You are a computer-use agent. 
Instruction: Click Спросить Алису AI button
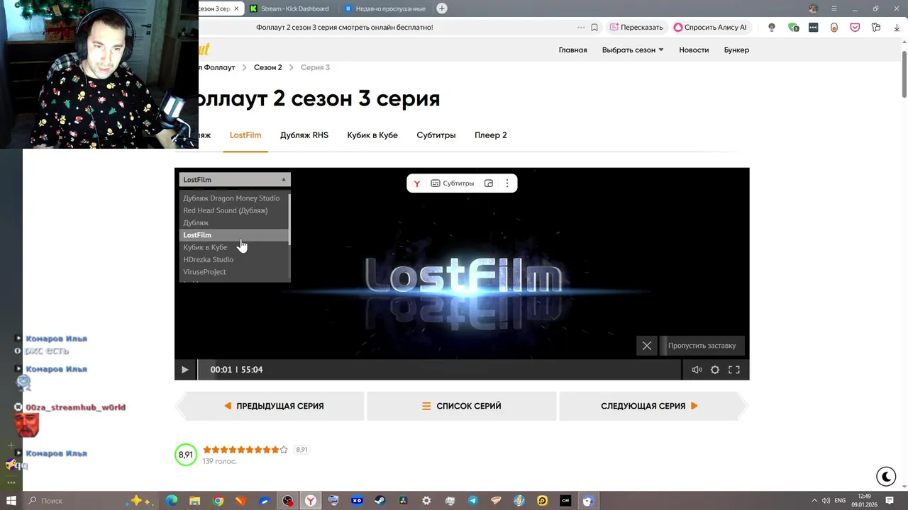710,28
